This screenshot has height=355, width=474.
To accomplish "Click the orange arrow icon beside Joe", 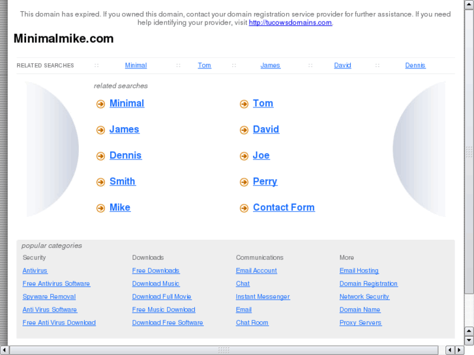I will 244,156.
